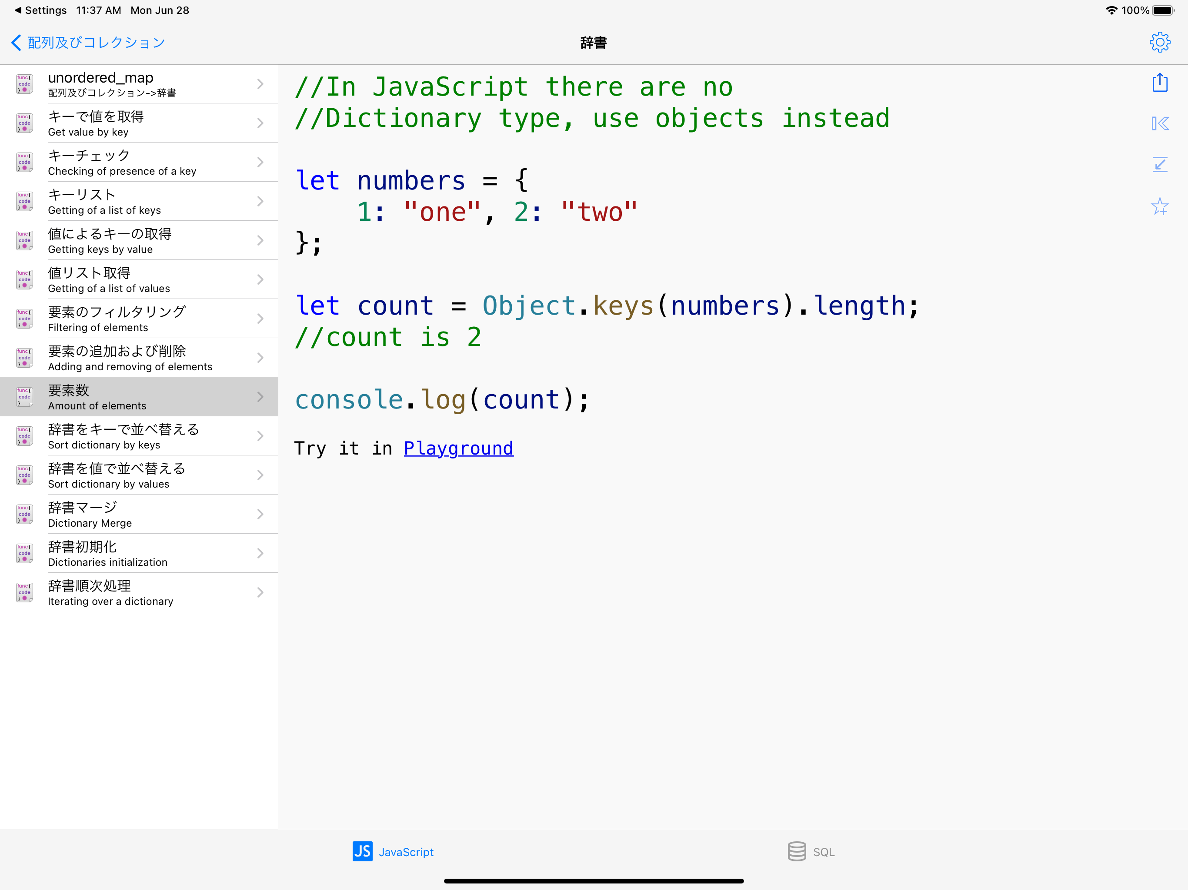This screenshot has height=890, width=1188.
Task: Expand the Dictionary Merge chevron
Action: click(x=260, y=514)
